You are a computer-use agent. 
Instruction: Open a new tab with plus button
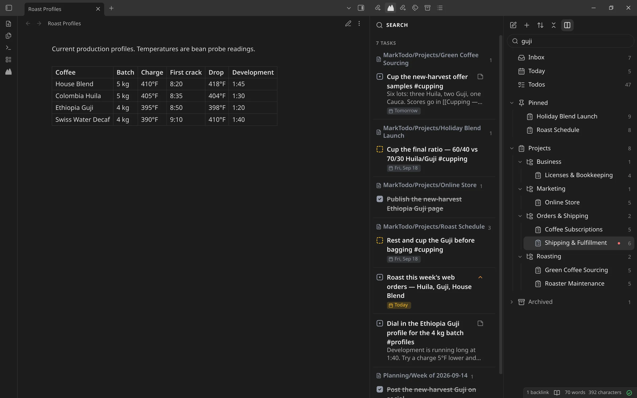coord(111,8)
